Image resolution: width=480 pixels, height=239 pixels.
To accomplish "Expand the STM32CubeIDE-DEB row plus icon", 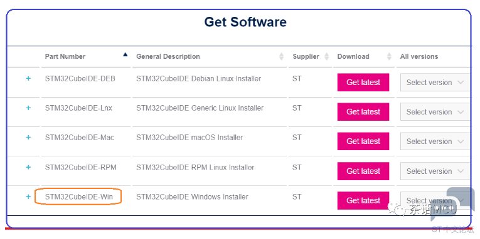I will 28,78.
